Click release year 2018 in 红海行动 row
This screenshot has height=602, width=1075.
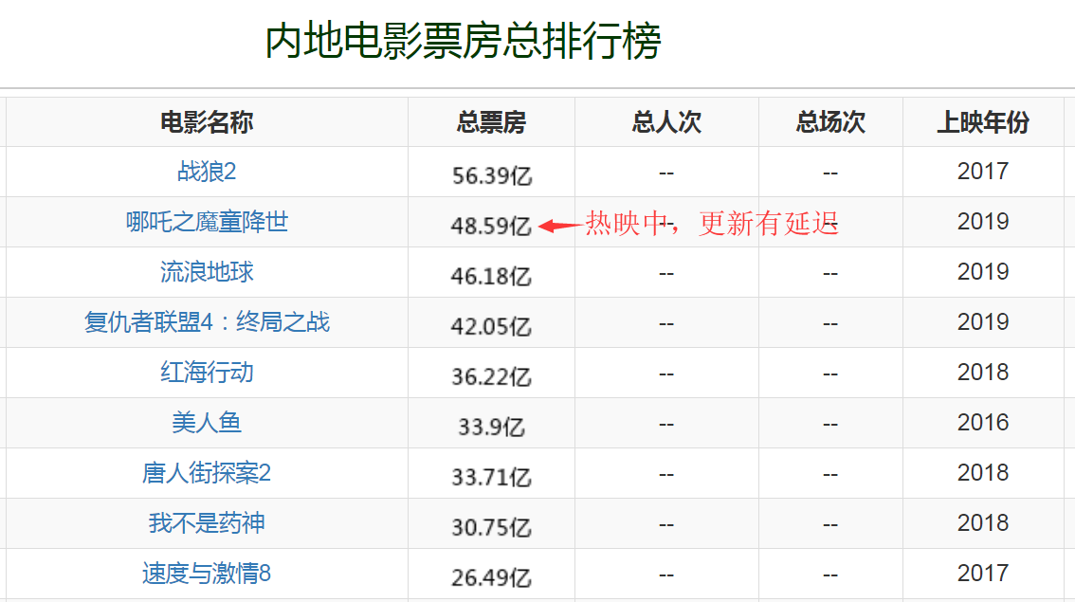983,372
